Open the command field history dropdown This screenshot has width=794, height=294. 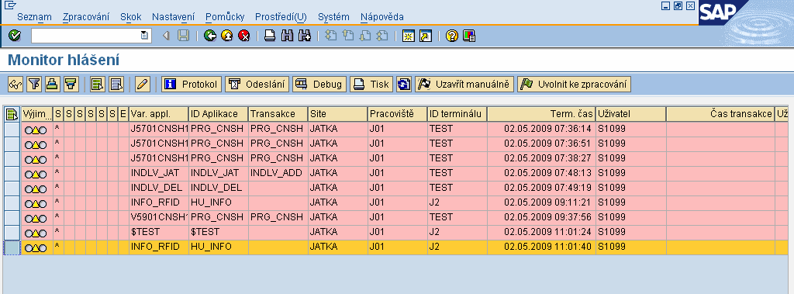point(145,36)
